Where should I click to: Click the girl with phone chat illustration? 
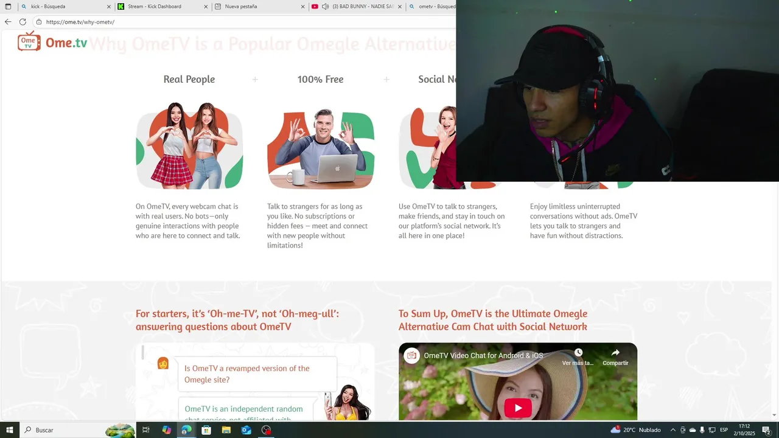tap(348, 402)
